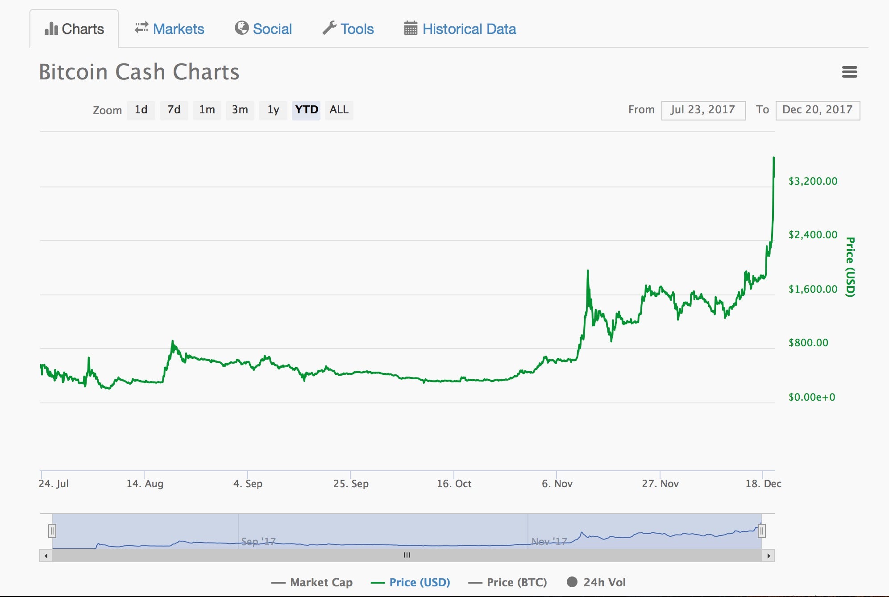Click the arrows icon beside Markets
889x597 pixels.
click(140, 27)
